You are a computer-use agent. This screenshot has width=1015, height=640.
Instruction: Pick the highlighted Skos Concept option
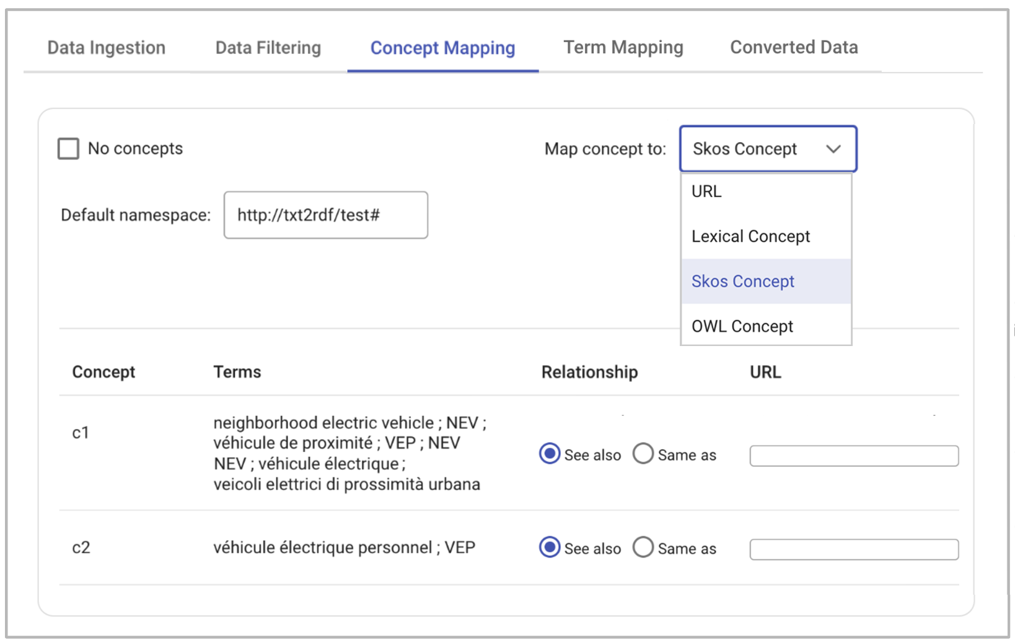[767, 282]
